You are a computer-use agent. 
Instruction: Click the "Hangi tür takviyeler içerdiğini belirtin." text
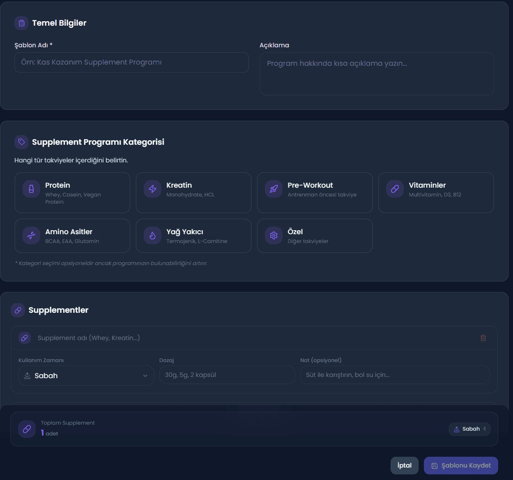(x=71, y=160)
